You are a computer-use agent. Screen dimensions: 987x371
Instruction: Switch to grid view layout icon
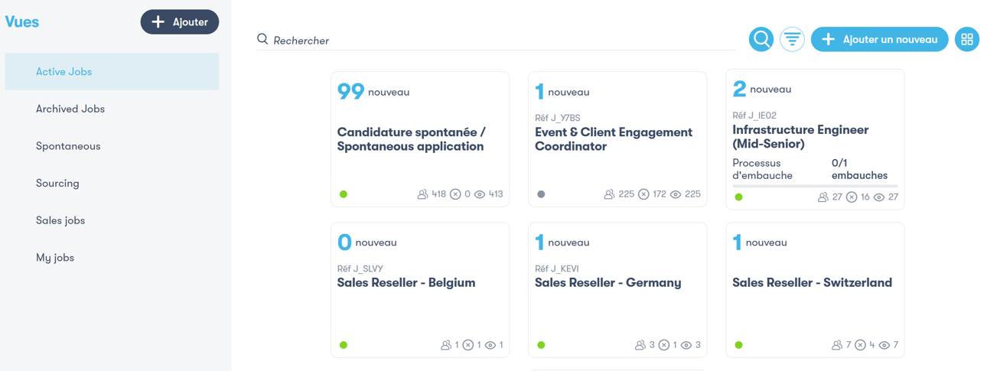click(x=967, y=39)
